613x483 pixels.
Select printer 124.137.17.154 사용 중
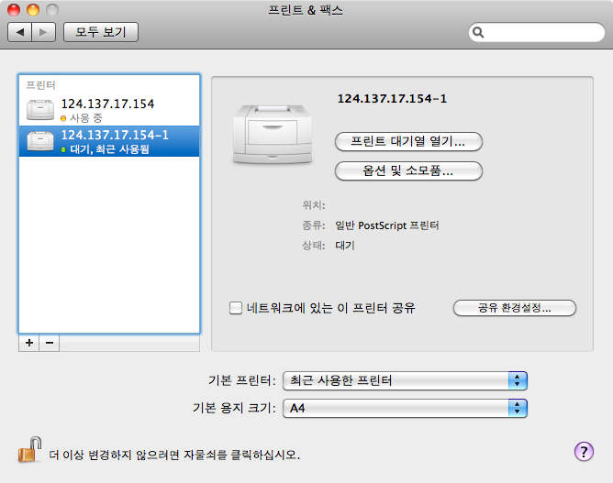tap(109, 110)
